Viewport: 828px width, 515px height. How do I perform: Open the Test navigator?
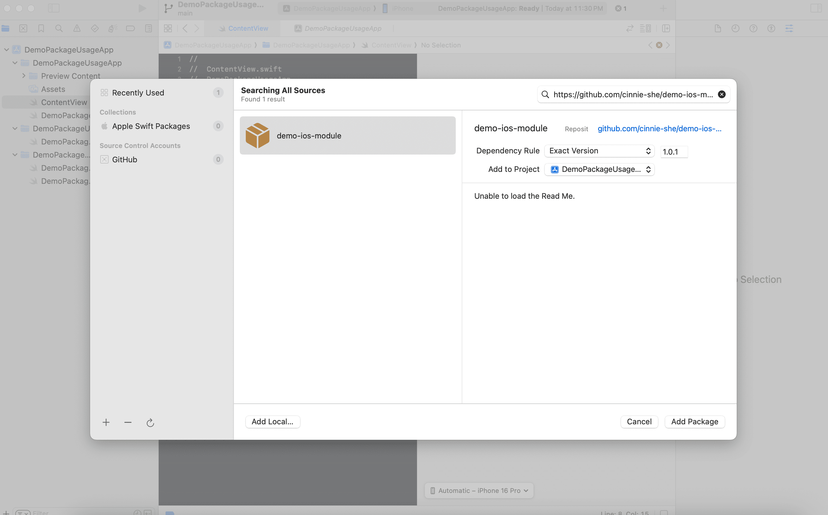[x=95, y=28]
